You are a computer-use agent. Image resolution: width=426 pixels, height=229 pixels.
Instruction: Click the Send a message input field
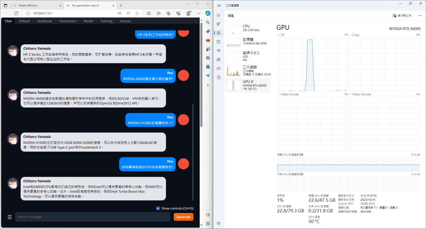[93, 217]
